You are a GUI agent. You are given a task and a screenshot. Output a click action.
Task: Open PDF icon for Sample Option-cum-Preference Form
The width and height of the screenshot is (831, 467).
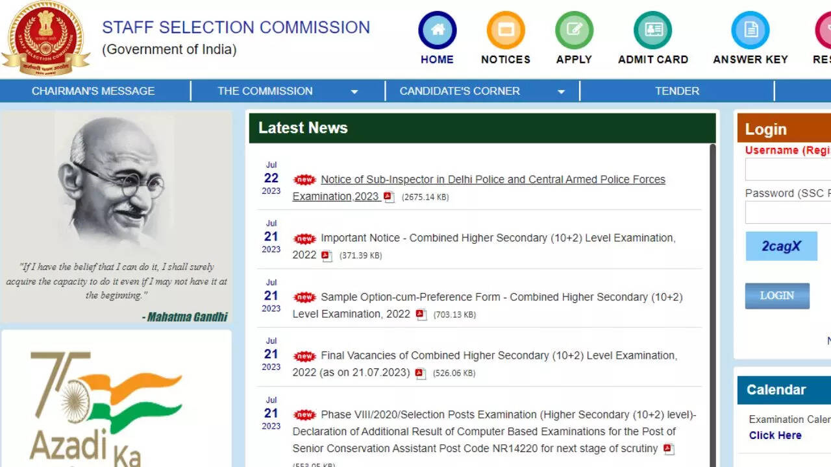pos(421,315)
